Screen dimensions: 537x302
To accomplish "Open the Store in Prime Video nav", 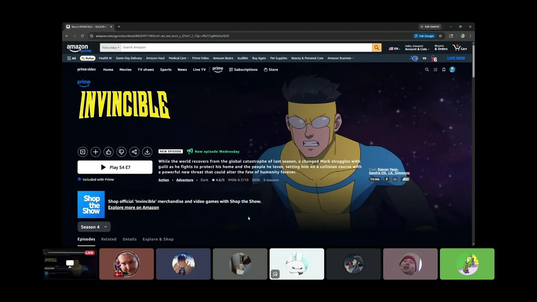I will tap(271, 70).
